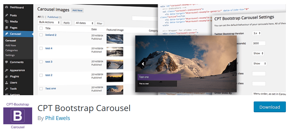This screenshot has height=132, width=294.
Task: Select the Carousel submenu item
Action: pos(11,40)
